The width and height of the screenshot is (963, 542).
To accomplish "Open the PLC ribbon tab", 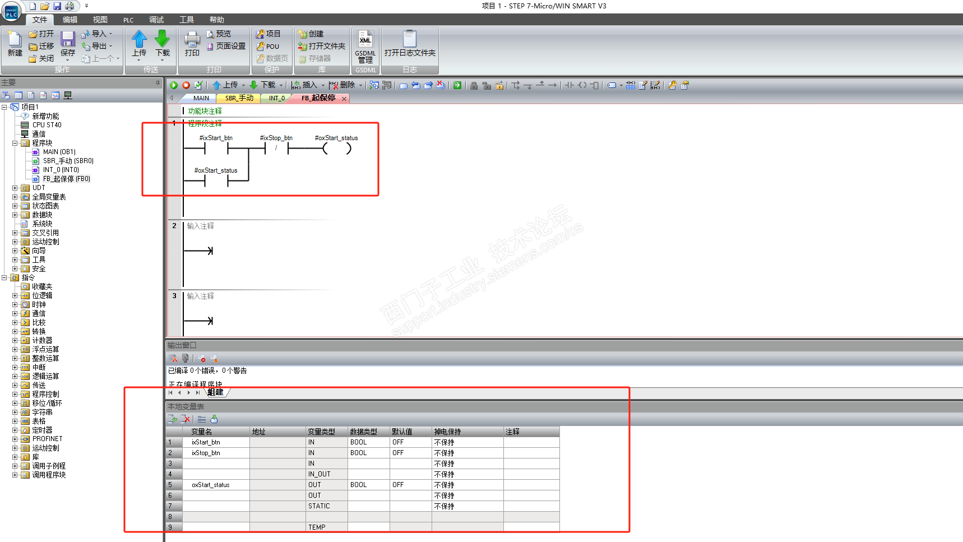I will [x=128, y=20].
